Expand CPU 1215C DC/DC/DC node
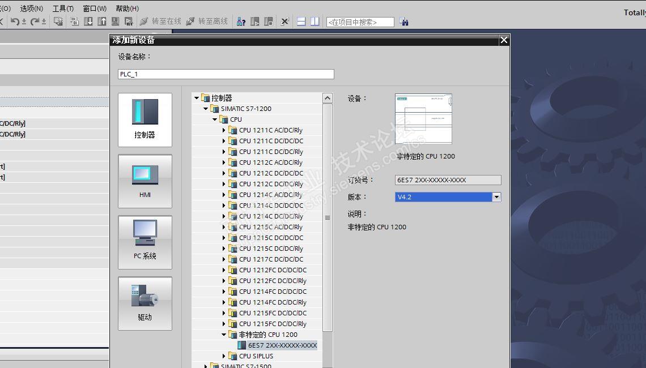The image size is (646, 368). (224, 238)
